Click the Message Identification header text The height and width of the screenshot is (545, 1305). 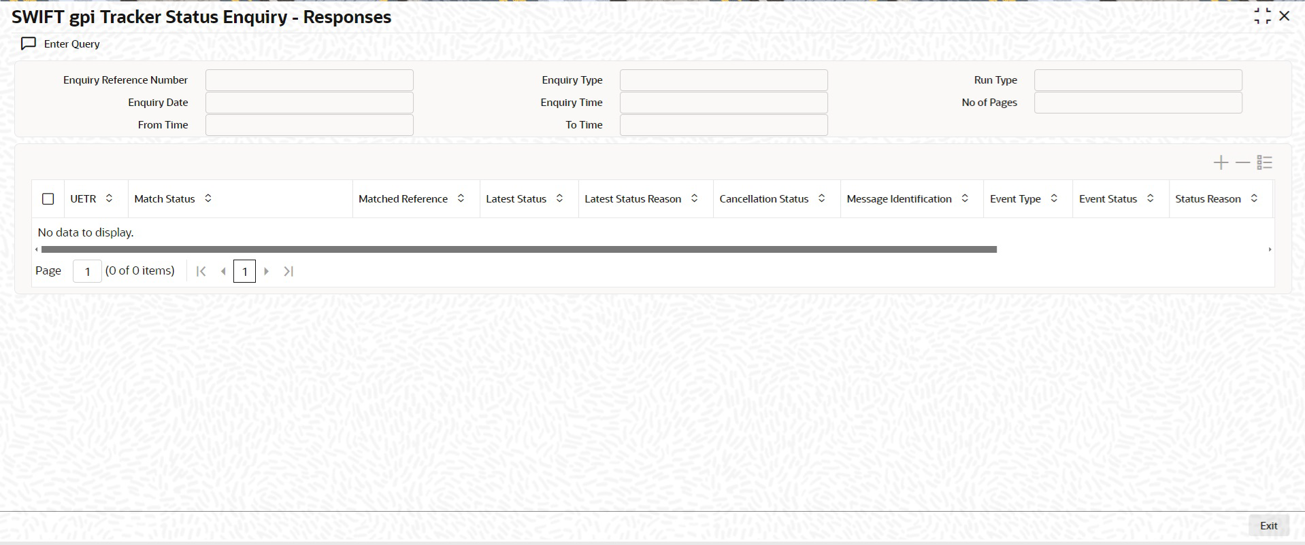tap(899, 199)
